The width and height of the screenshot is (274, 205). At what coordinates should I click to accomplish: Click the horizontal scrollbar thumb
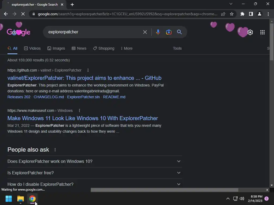[x=165, y=190]
